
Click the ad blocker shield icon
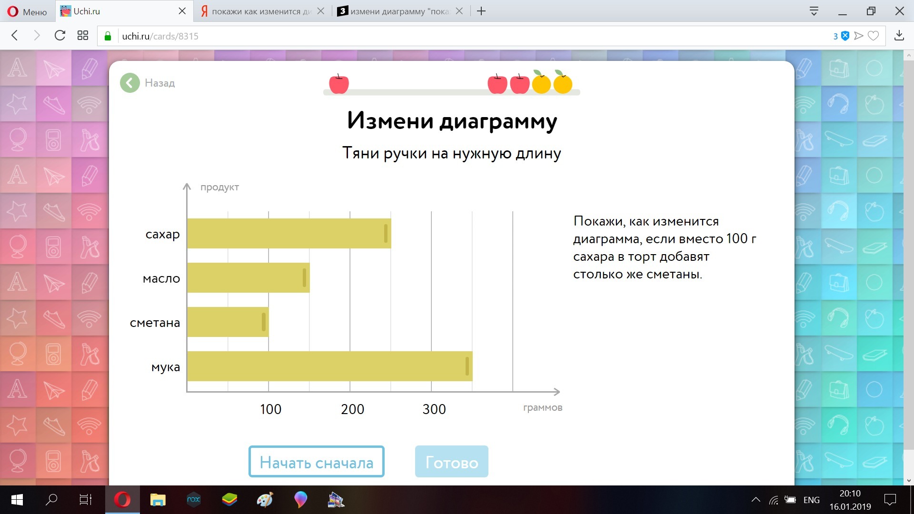845,36
